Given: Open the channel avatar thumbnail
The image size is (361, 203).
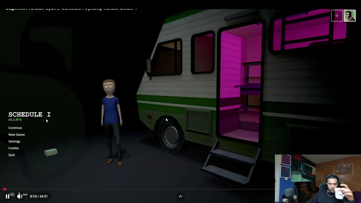Looking at the screenshot, I should click(x=350, y=16).
